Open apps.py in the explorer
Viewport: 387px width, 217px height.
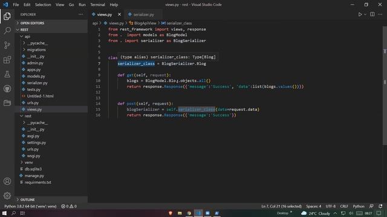(51, 69)
